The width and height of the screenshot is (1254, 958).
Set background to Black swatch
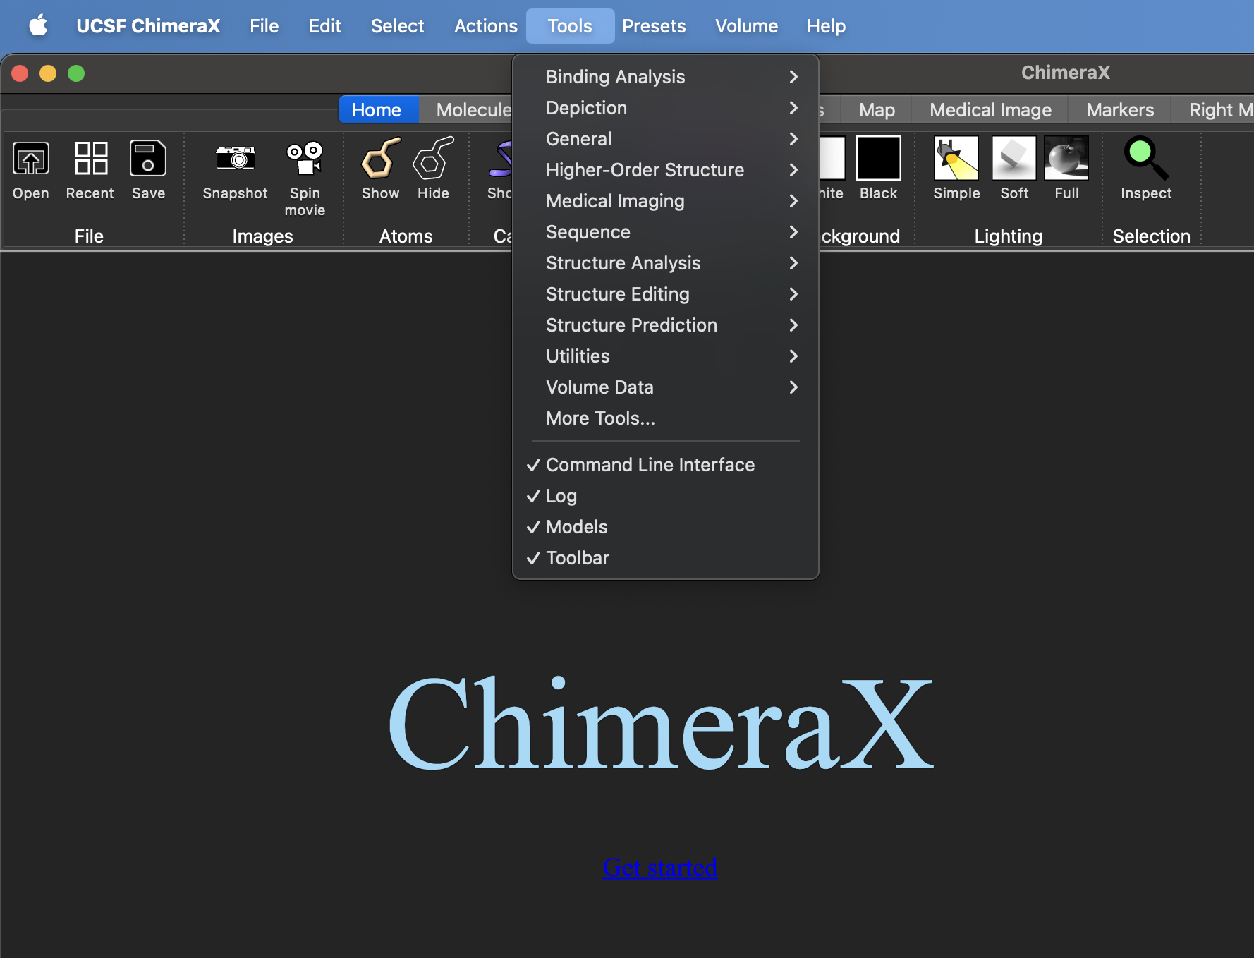[x=878, y=159]
